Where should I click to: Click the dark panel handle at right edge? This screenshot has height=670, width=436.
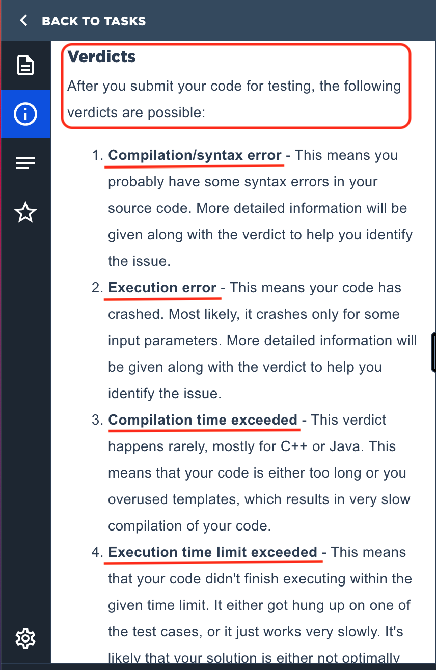(x=433, y=352)
